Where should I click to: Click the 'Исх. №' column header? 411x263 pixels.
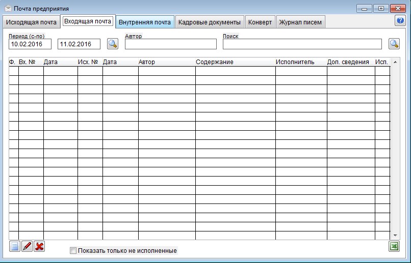pos(90,62)
